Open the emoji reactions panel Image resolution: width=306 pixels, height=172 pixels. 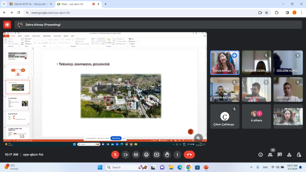[146, 155]
